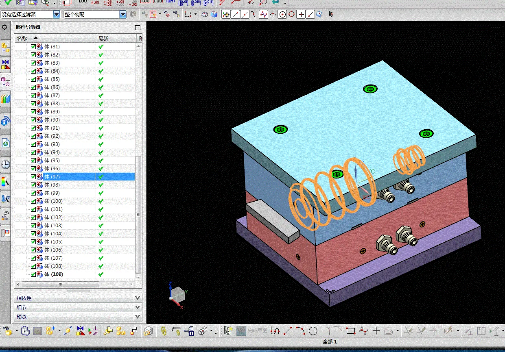This screenshot has width=505, height=352.
Task: Open the selection filter dropdown 没有选择过滤器
Action: [x=56, y=14]
